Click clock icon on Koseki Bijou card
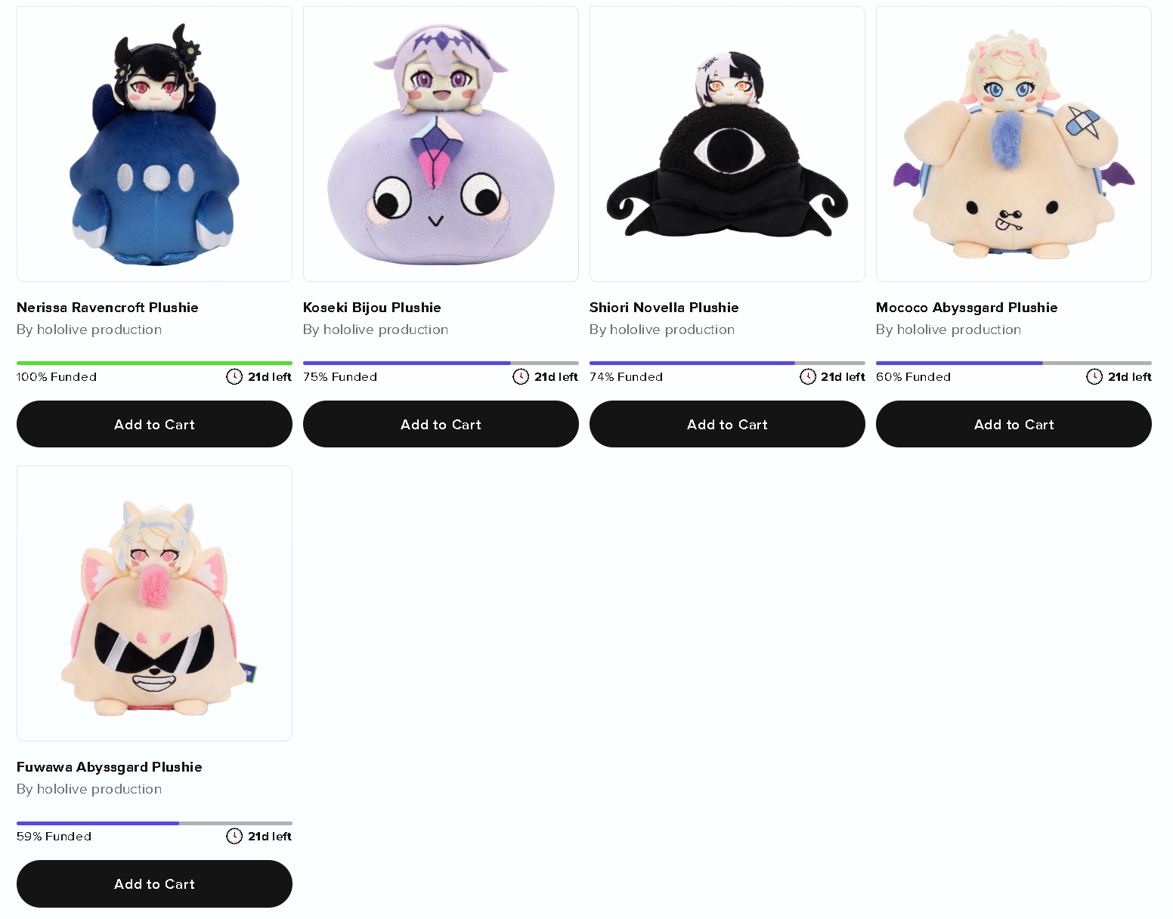This screenshot has width=1173, height=919. point(521,376)
